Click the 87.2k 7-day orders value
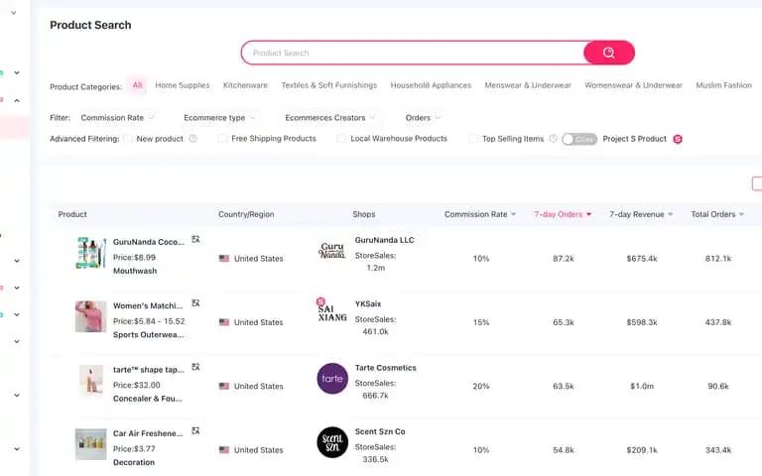This screenshot has width=762, height=476. point(564,259)
